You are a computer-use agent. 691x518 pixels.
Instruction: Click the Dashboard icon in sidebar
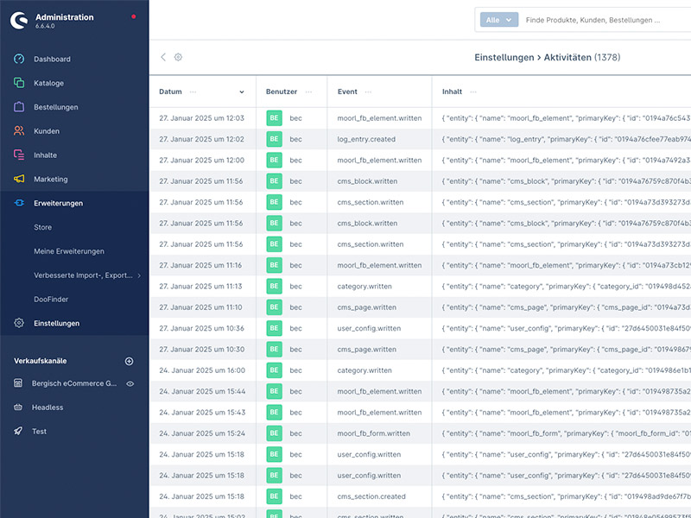(19, 59)
